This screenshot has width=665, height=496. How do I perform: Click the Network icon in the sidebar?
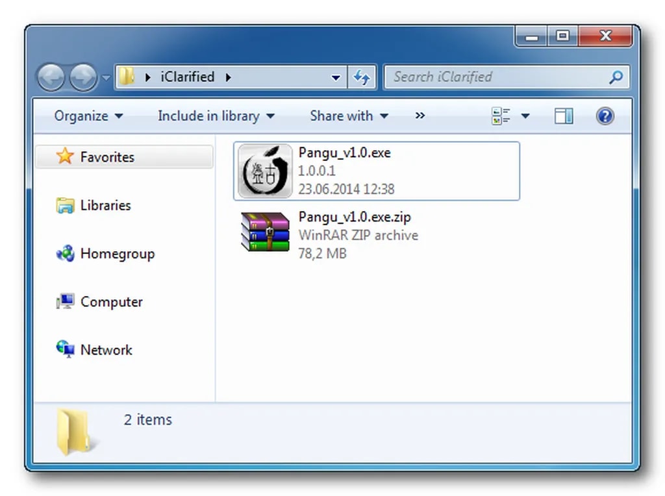[x=106, y=350]
